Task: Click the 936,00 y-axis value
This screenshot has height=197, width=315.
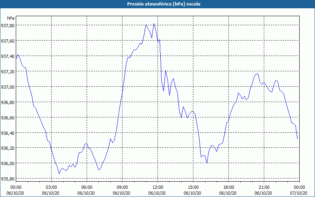Action: 7,163
